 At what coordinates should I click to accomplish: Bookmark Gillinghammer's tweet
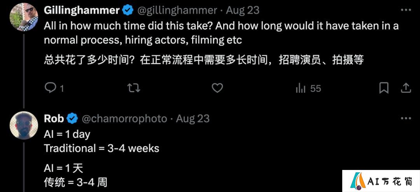(x=384, y=88)
